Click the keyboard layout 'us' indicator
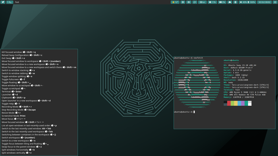 tap(202, 2)
